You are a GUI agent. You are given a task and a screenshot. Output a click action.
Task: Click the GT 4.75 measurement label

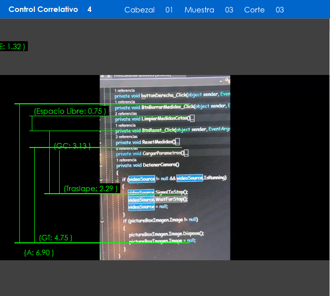click(x=56, y=238)
